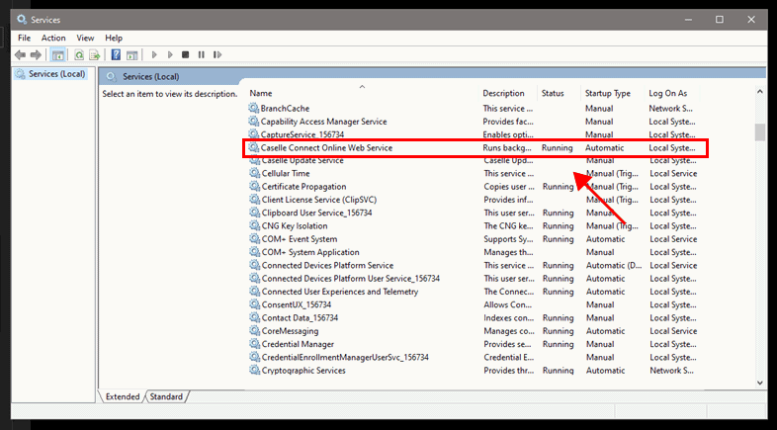Toggle the Show/Hide Console Tree icon

(x=58, y=55)
